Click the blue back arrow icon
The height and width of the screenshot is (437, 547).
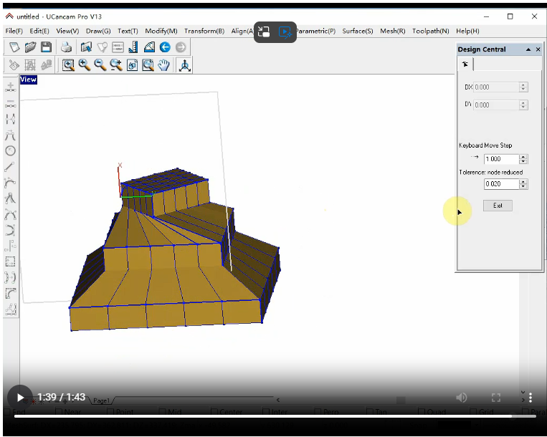point(165,47)
